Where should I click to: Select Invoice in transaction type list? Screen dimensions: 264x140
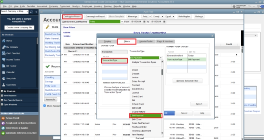coord(135,78)
